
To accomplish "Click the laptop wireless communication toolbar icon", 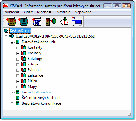I will tap(77, 21).
